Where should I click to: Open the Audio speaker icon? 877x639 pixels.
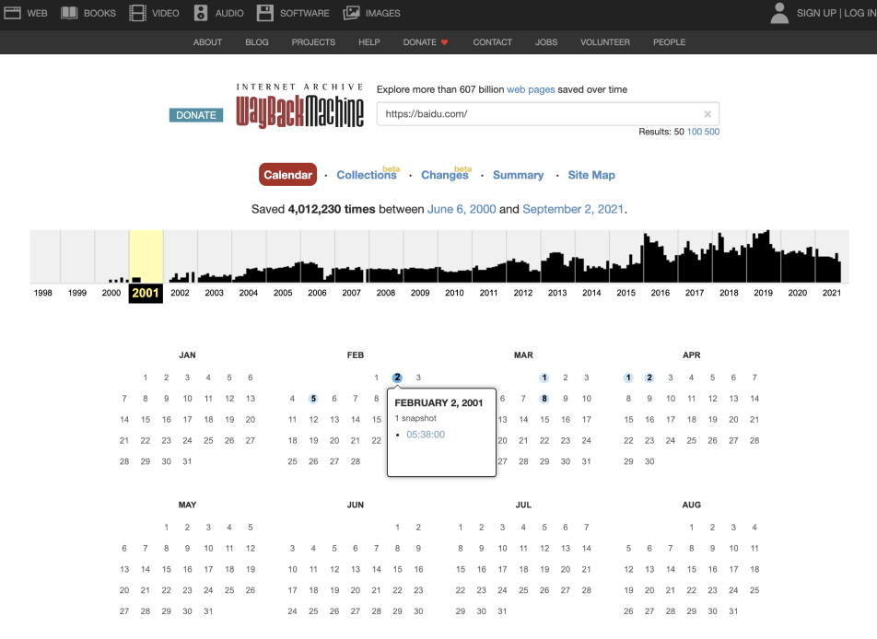point(201,13)
